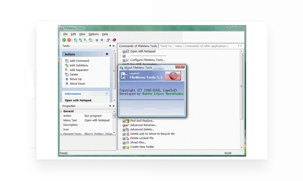Screen dimensions: 303x181
Task: Click the Add SubMenu action link
Action: tap(79, 65)
